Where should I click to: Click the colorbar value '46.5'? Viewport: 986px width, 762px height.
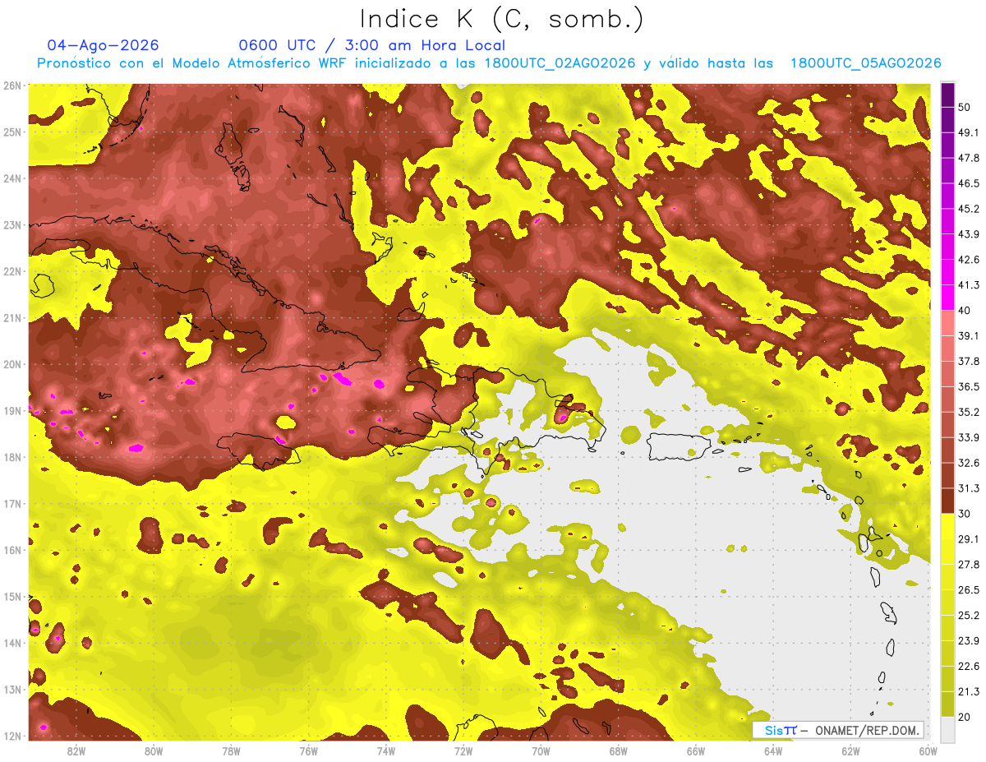pyautogui.click(x=969, y=183)
